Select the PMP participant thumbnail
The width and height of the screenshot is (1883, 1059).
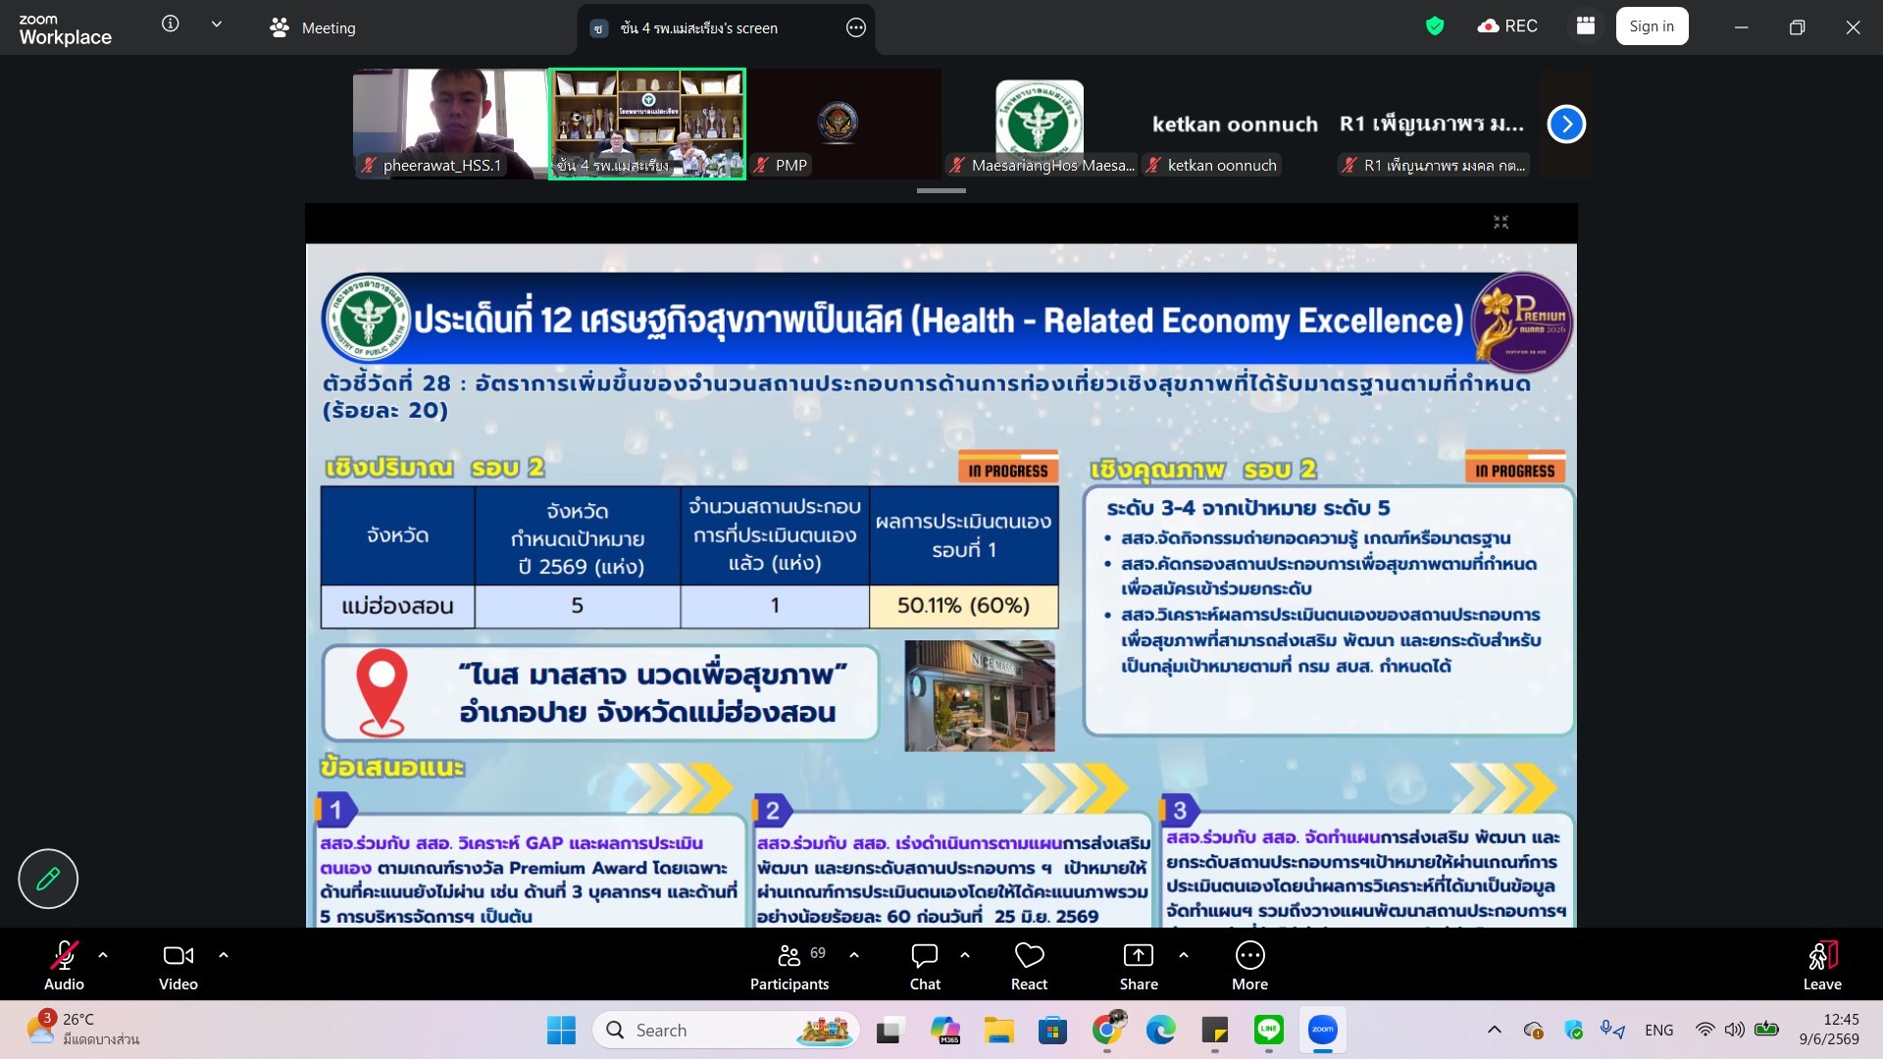[x=844, y=124]
